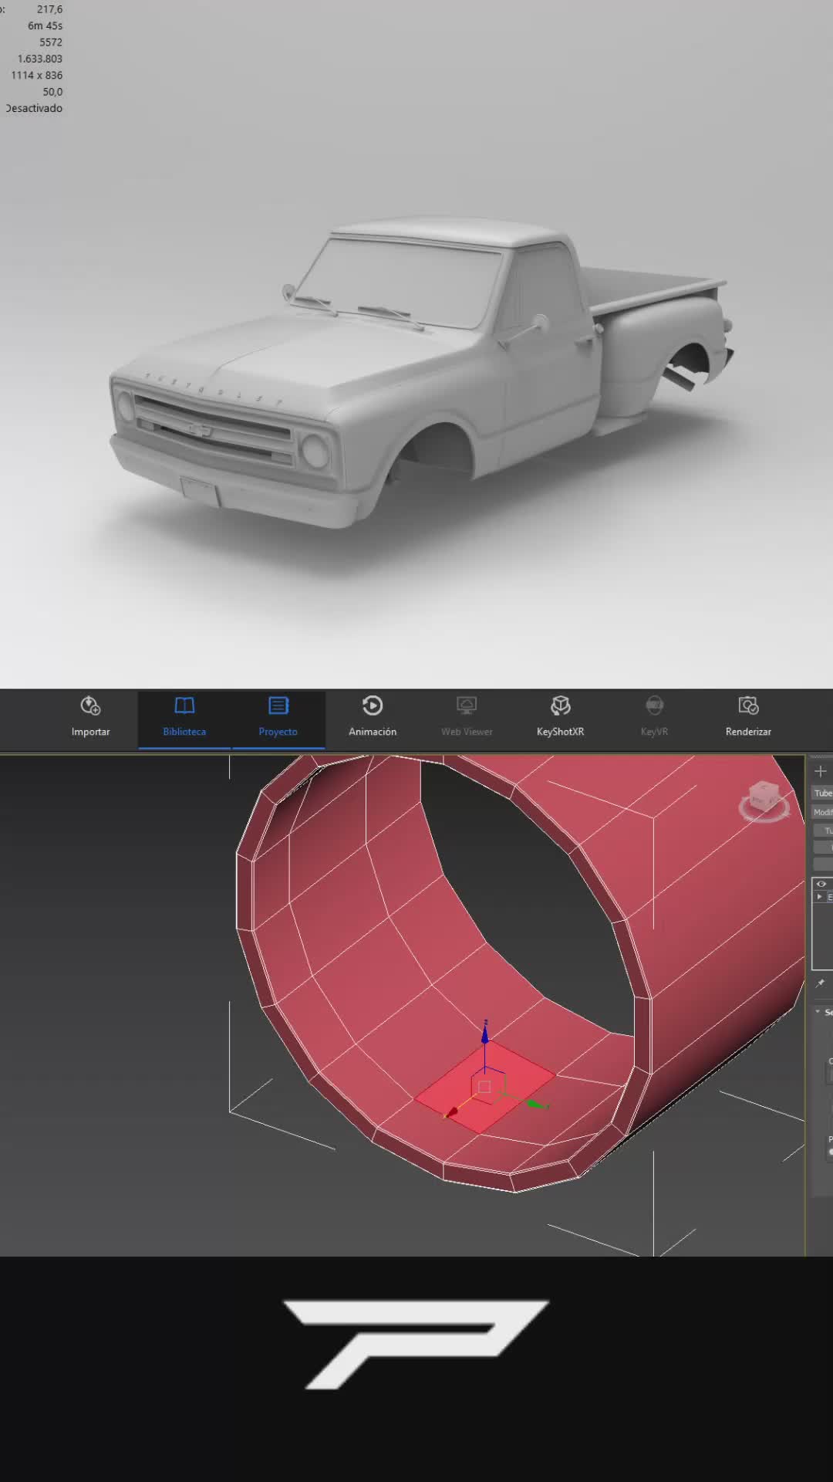The image size is (833, 1482).
Task: Click the pin stack icon
Action: (821, 983)
